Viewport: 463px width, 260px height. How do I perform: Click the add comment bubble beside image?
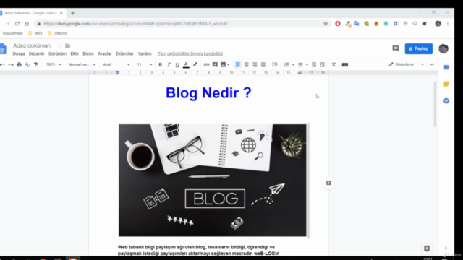(x=328, y=183)
